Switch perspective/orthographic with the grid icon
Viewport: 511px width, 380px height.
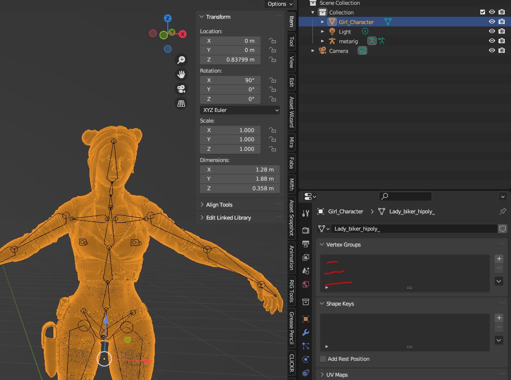point(181,103)
